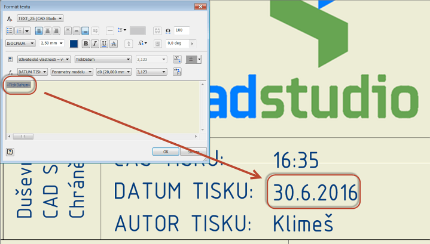The width and height of the screenshot is (430, 244).
Task: Click the Storno cancel button
Action: [x=193, y=152]
